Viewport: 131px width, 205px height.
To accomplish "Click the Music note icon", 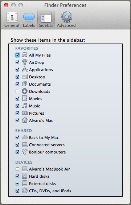I will pyautogui.click(x=25, y=106).
